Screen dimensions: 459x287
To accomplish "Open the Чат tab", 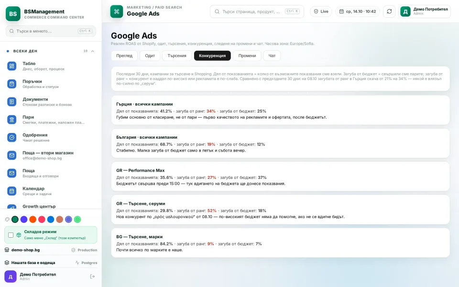I will click(272, 55).
